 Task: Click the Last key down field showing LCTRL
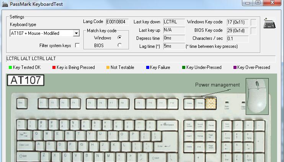coord(174,22)
